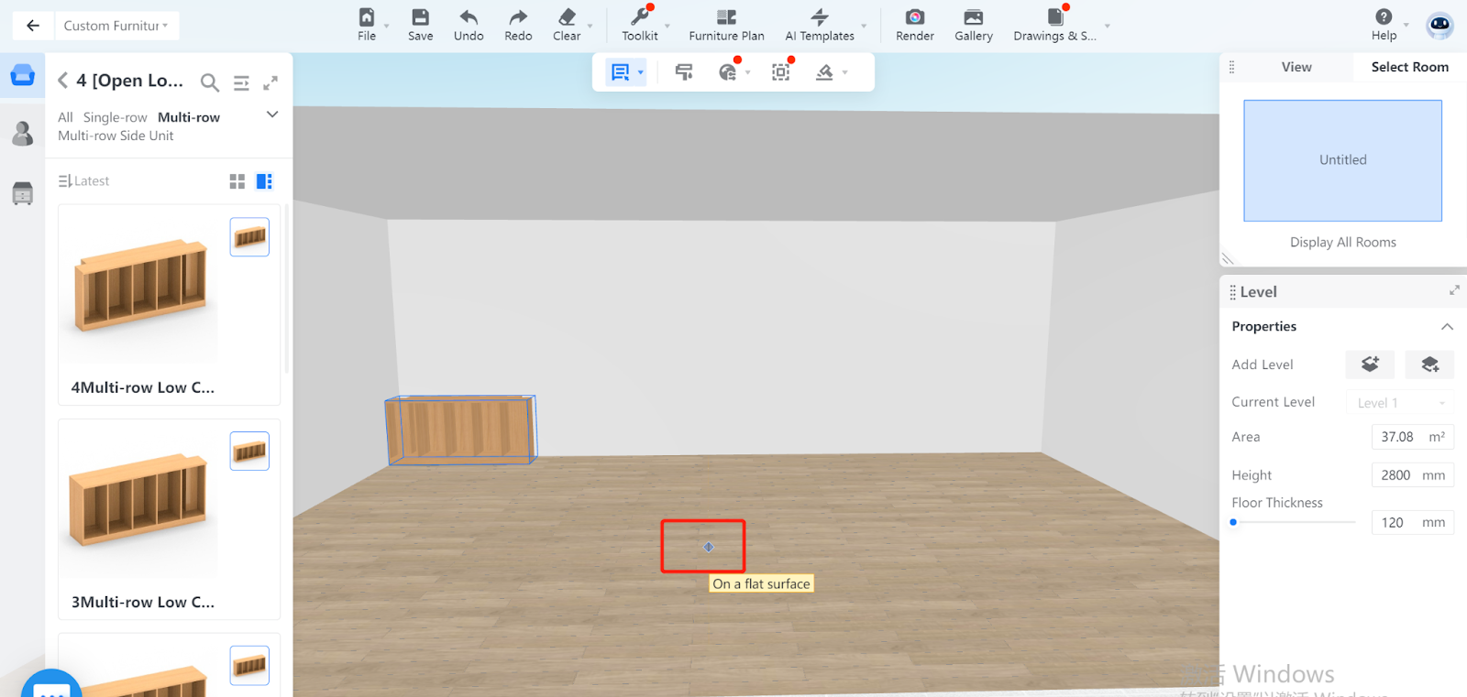This screenshot has width=1467, height=697.
Task: Select the Clear eraser tool
Action: pyautogui.click(x=567, y=25)
